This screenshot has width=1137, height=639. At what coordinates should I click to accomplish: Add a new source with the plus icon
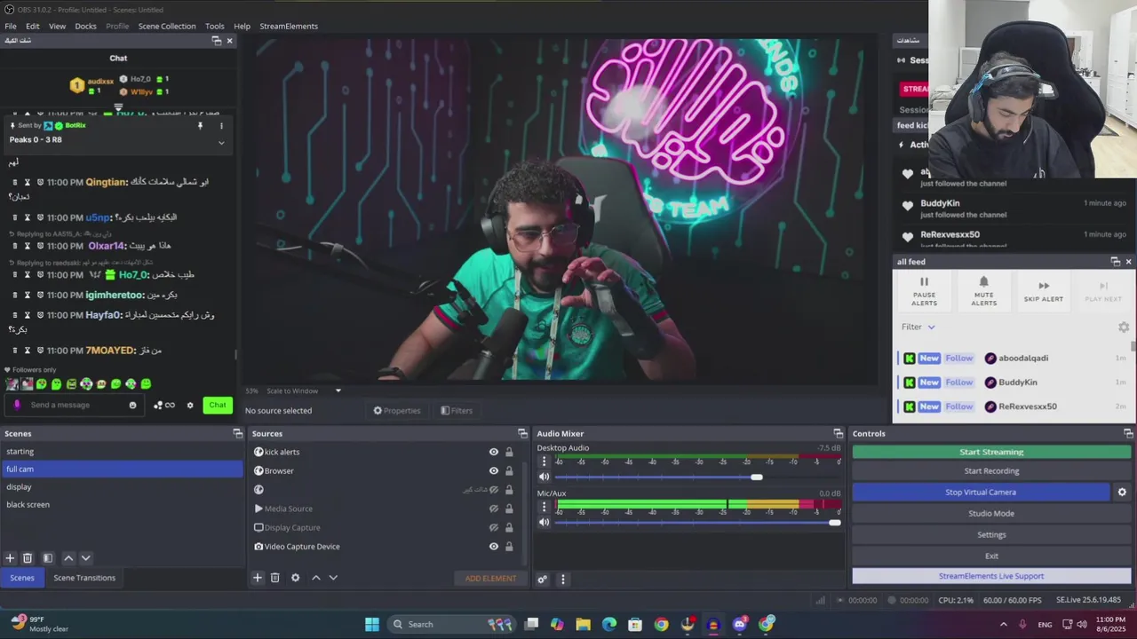pos(257,578)
